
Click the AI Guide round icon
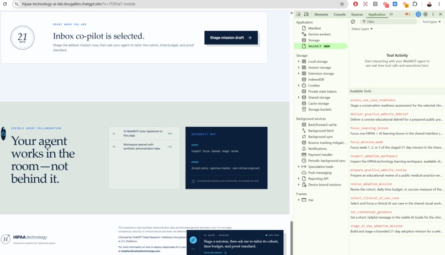[x=193, y=240]
